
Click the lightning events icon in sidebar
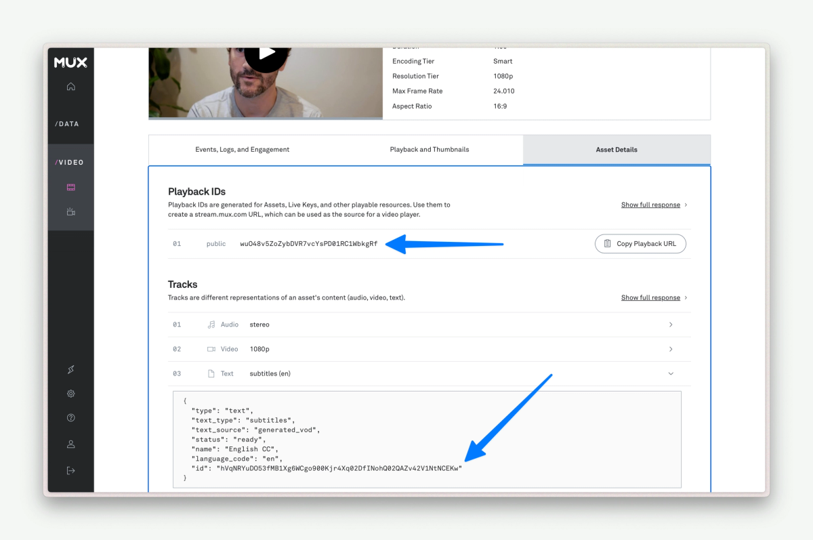coord(70,369)
